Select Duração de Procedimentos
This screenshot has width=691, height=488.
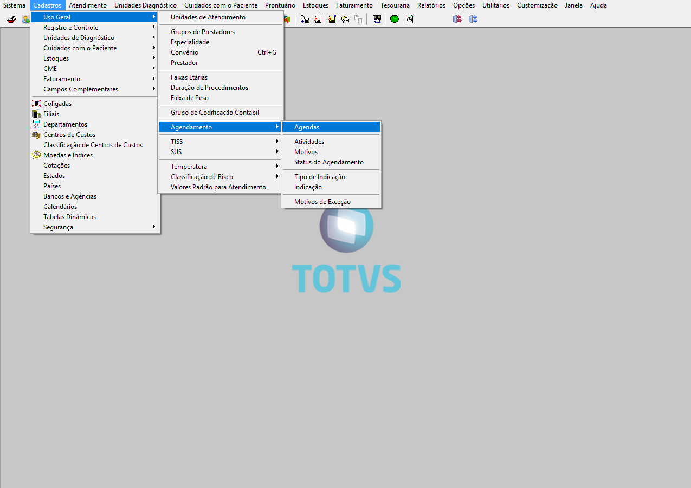point(219,88)
